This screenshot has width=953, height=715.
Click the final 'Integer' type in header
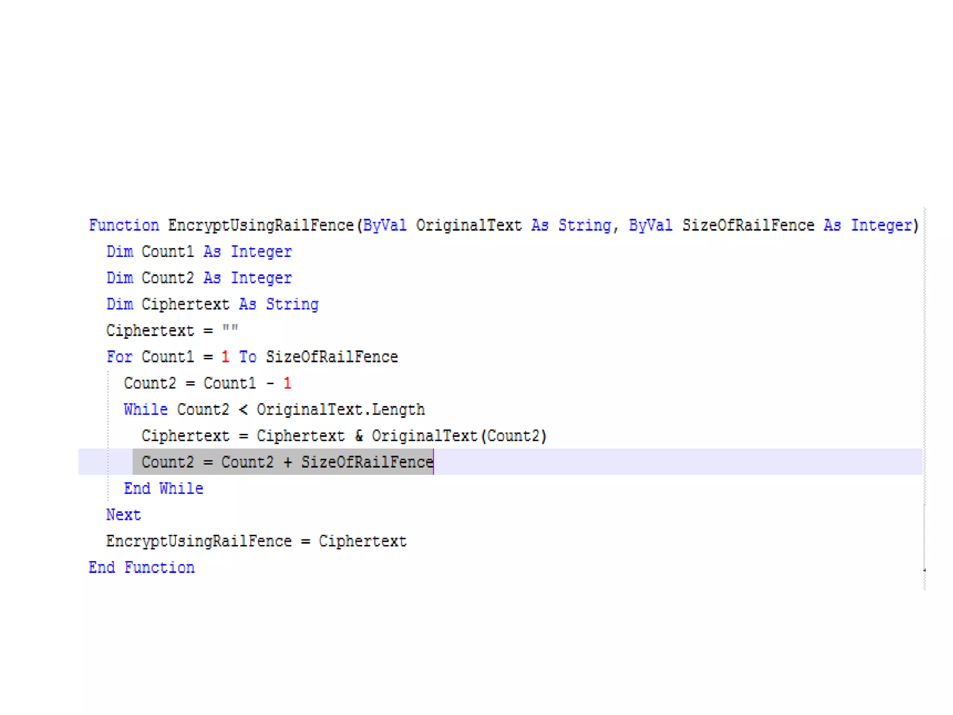tap(881, 225)
